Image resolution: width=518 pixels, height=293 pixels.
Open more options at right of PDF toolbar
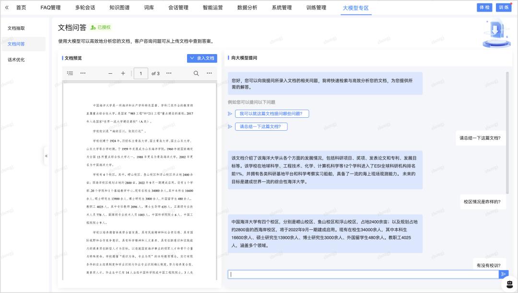click(209, 73)
